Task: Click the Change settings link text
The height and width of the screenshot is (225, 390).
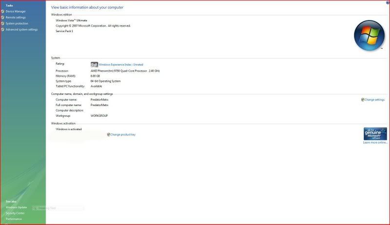Action: click(x=375, y=100)
